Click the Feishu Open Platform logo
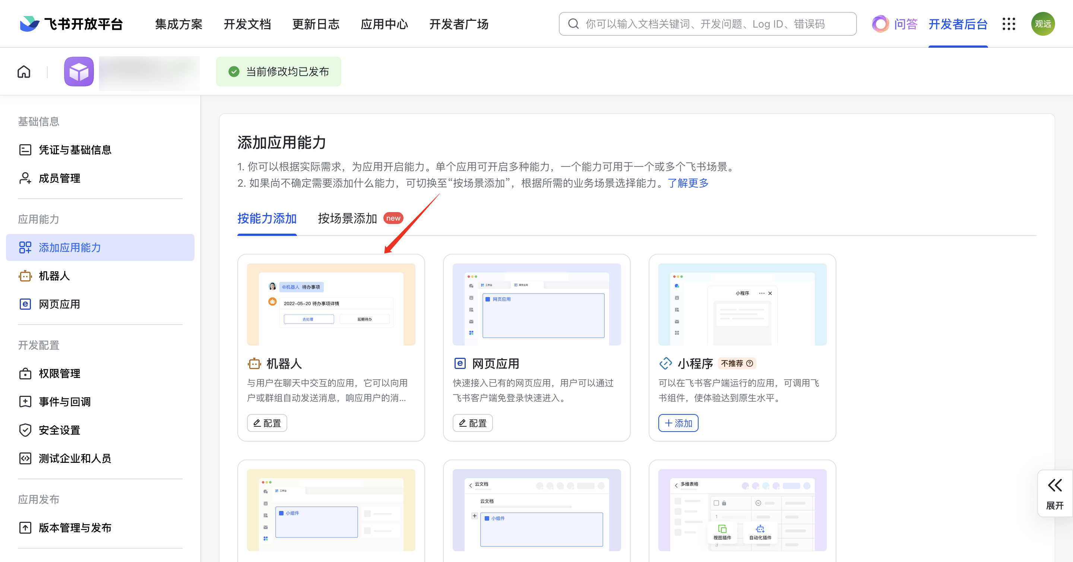 (x=71, y=24)
